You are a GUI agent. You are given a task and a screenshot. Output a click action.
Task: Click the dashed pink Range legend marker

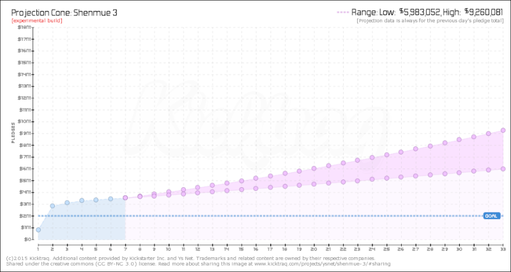[342, 12]
